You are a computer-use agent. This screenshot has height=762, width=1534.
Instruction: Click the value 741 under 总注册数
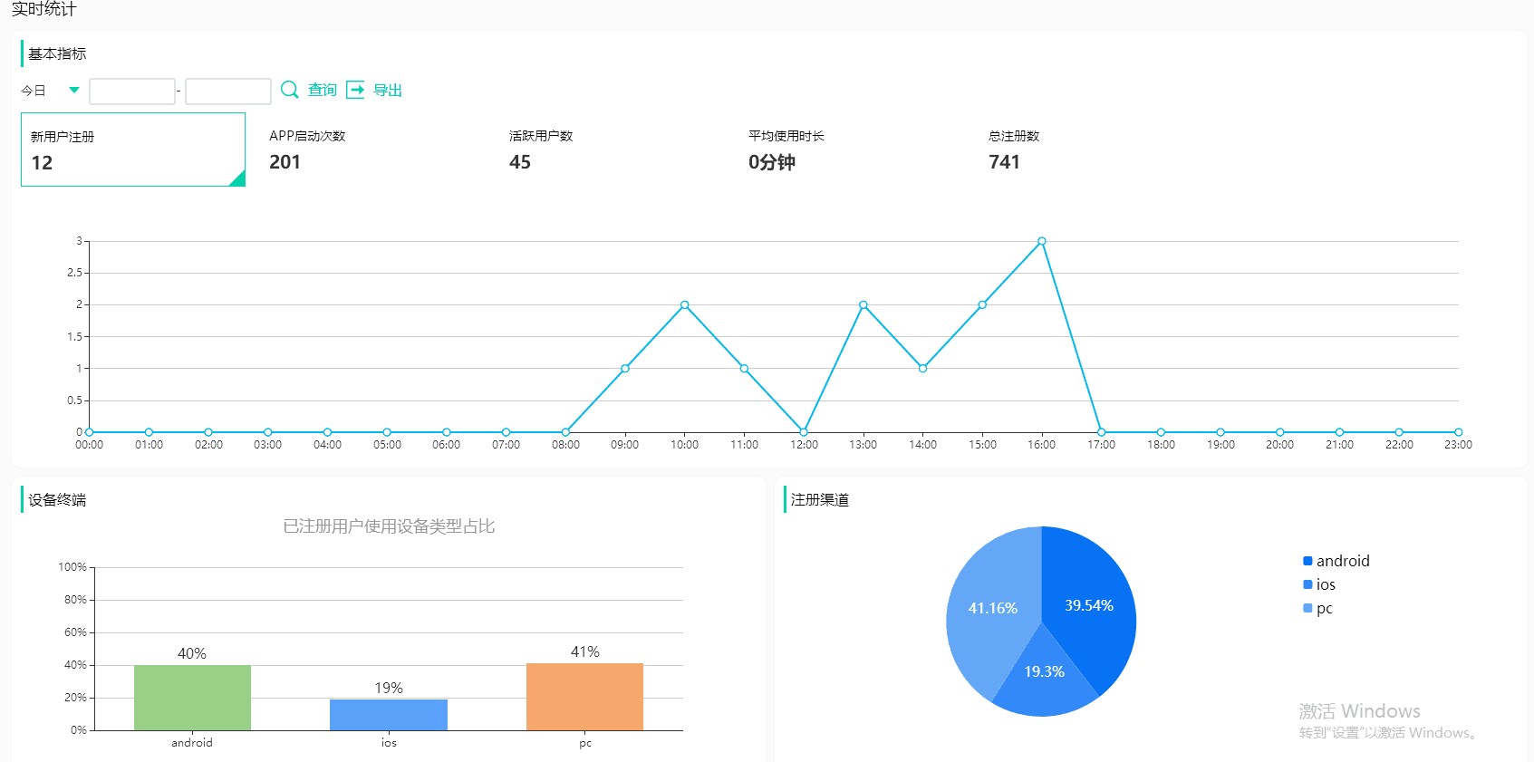pyautogui.click(x=1004, y=162)
